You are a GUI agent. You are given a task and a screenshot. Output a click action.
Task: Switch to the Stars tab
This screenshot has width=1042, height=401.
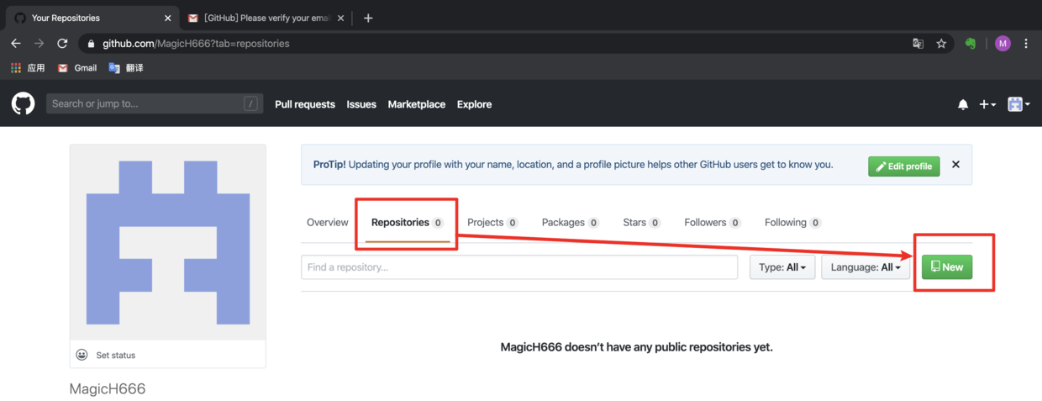pos(641,223)
